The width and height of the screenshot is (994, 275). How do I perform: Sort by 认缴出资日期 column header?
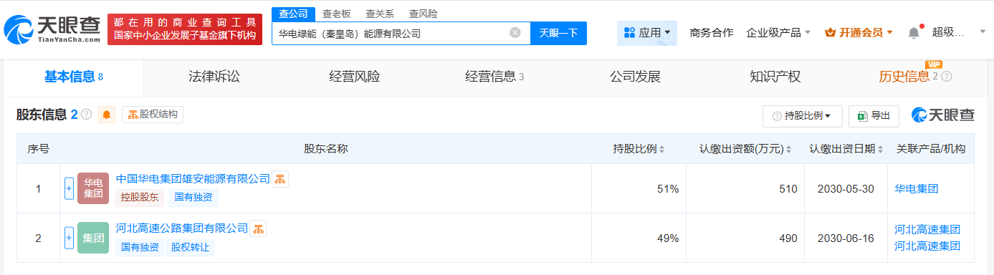[846, 149]
